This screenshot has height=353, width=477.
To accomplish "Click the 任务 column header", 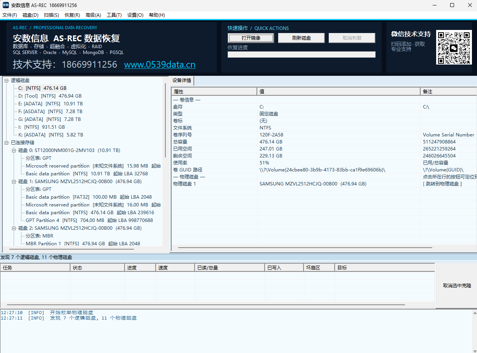I will coord(35,267).
